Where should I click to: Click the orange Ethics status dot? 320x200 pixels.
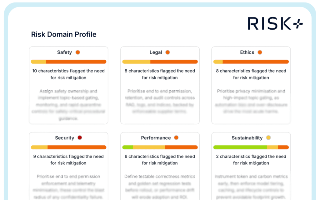tap(260, 52)
